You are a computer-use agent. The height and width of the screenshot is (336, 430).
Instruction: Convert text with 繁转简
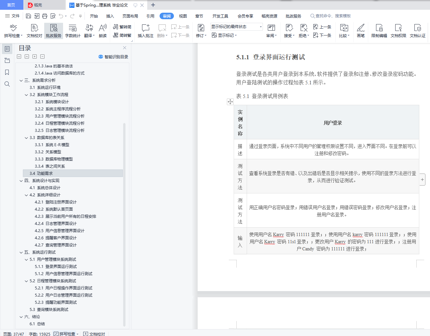click(122, 27)
